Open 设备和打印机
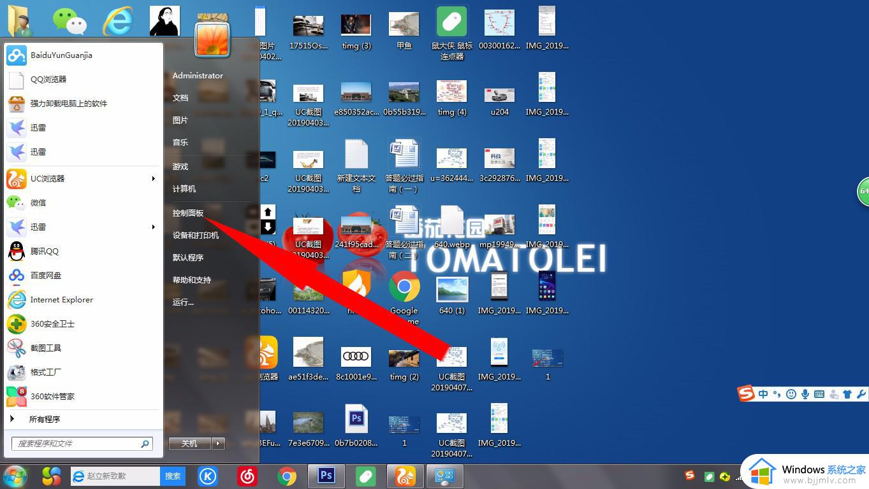This screenshot has height=489, width=869. pyautogui.click(x=196, y=236)
